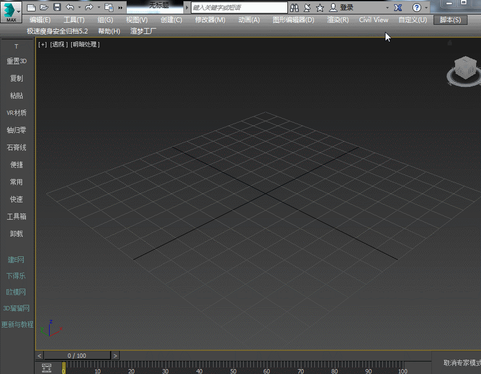Screen dimensions: 481x374
Task: Open the [+] viewport options menu
Action: click(42, 44)
